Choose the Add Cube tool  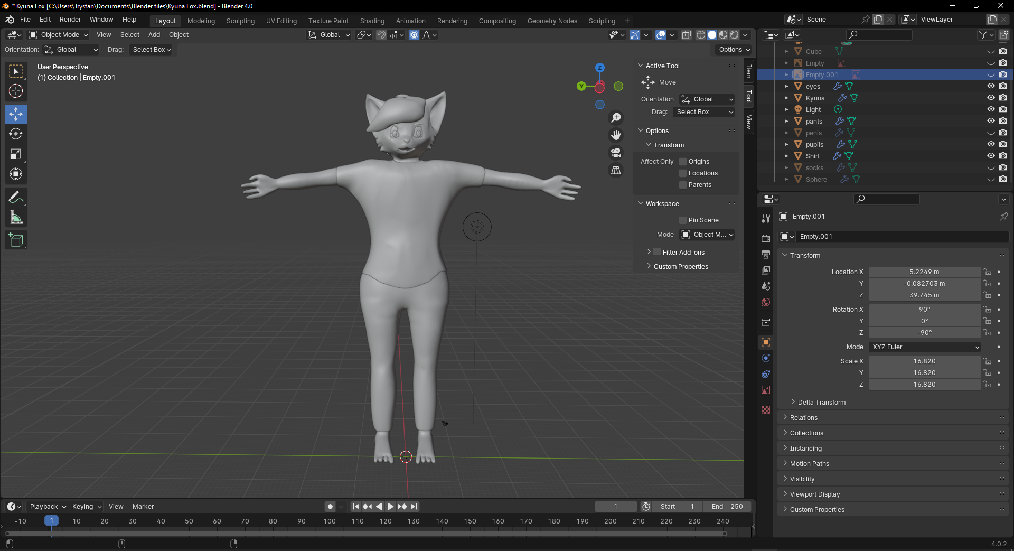[16, 240]
